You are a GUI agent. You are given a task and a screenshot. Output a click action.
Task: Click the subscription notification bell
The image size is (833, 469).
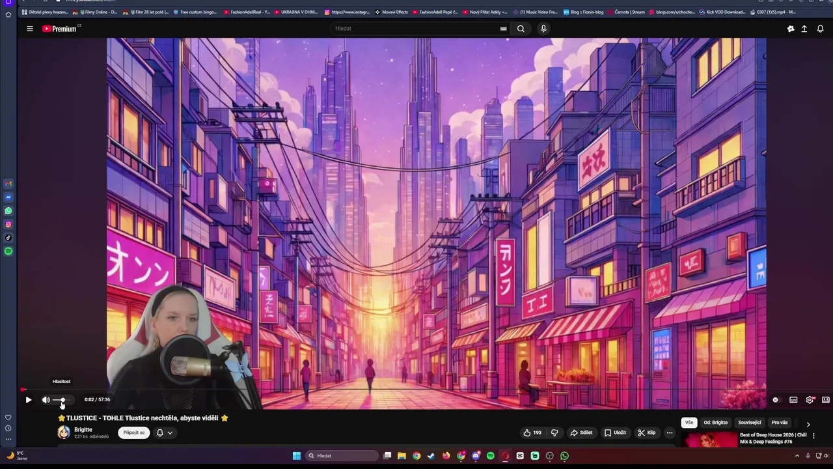coord(159,433)
